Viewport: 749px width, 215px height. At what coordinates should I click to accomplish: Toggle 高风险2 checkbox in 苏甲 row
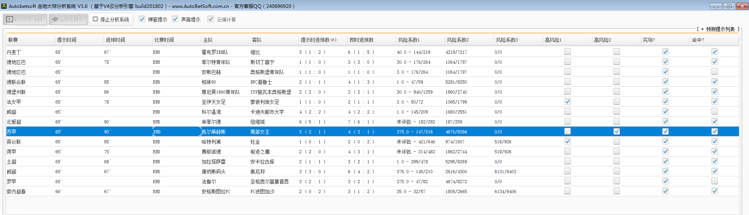tap(617, 131)
